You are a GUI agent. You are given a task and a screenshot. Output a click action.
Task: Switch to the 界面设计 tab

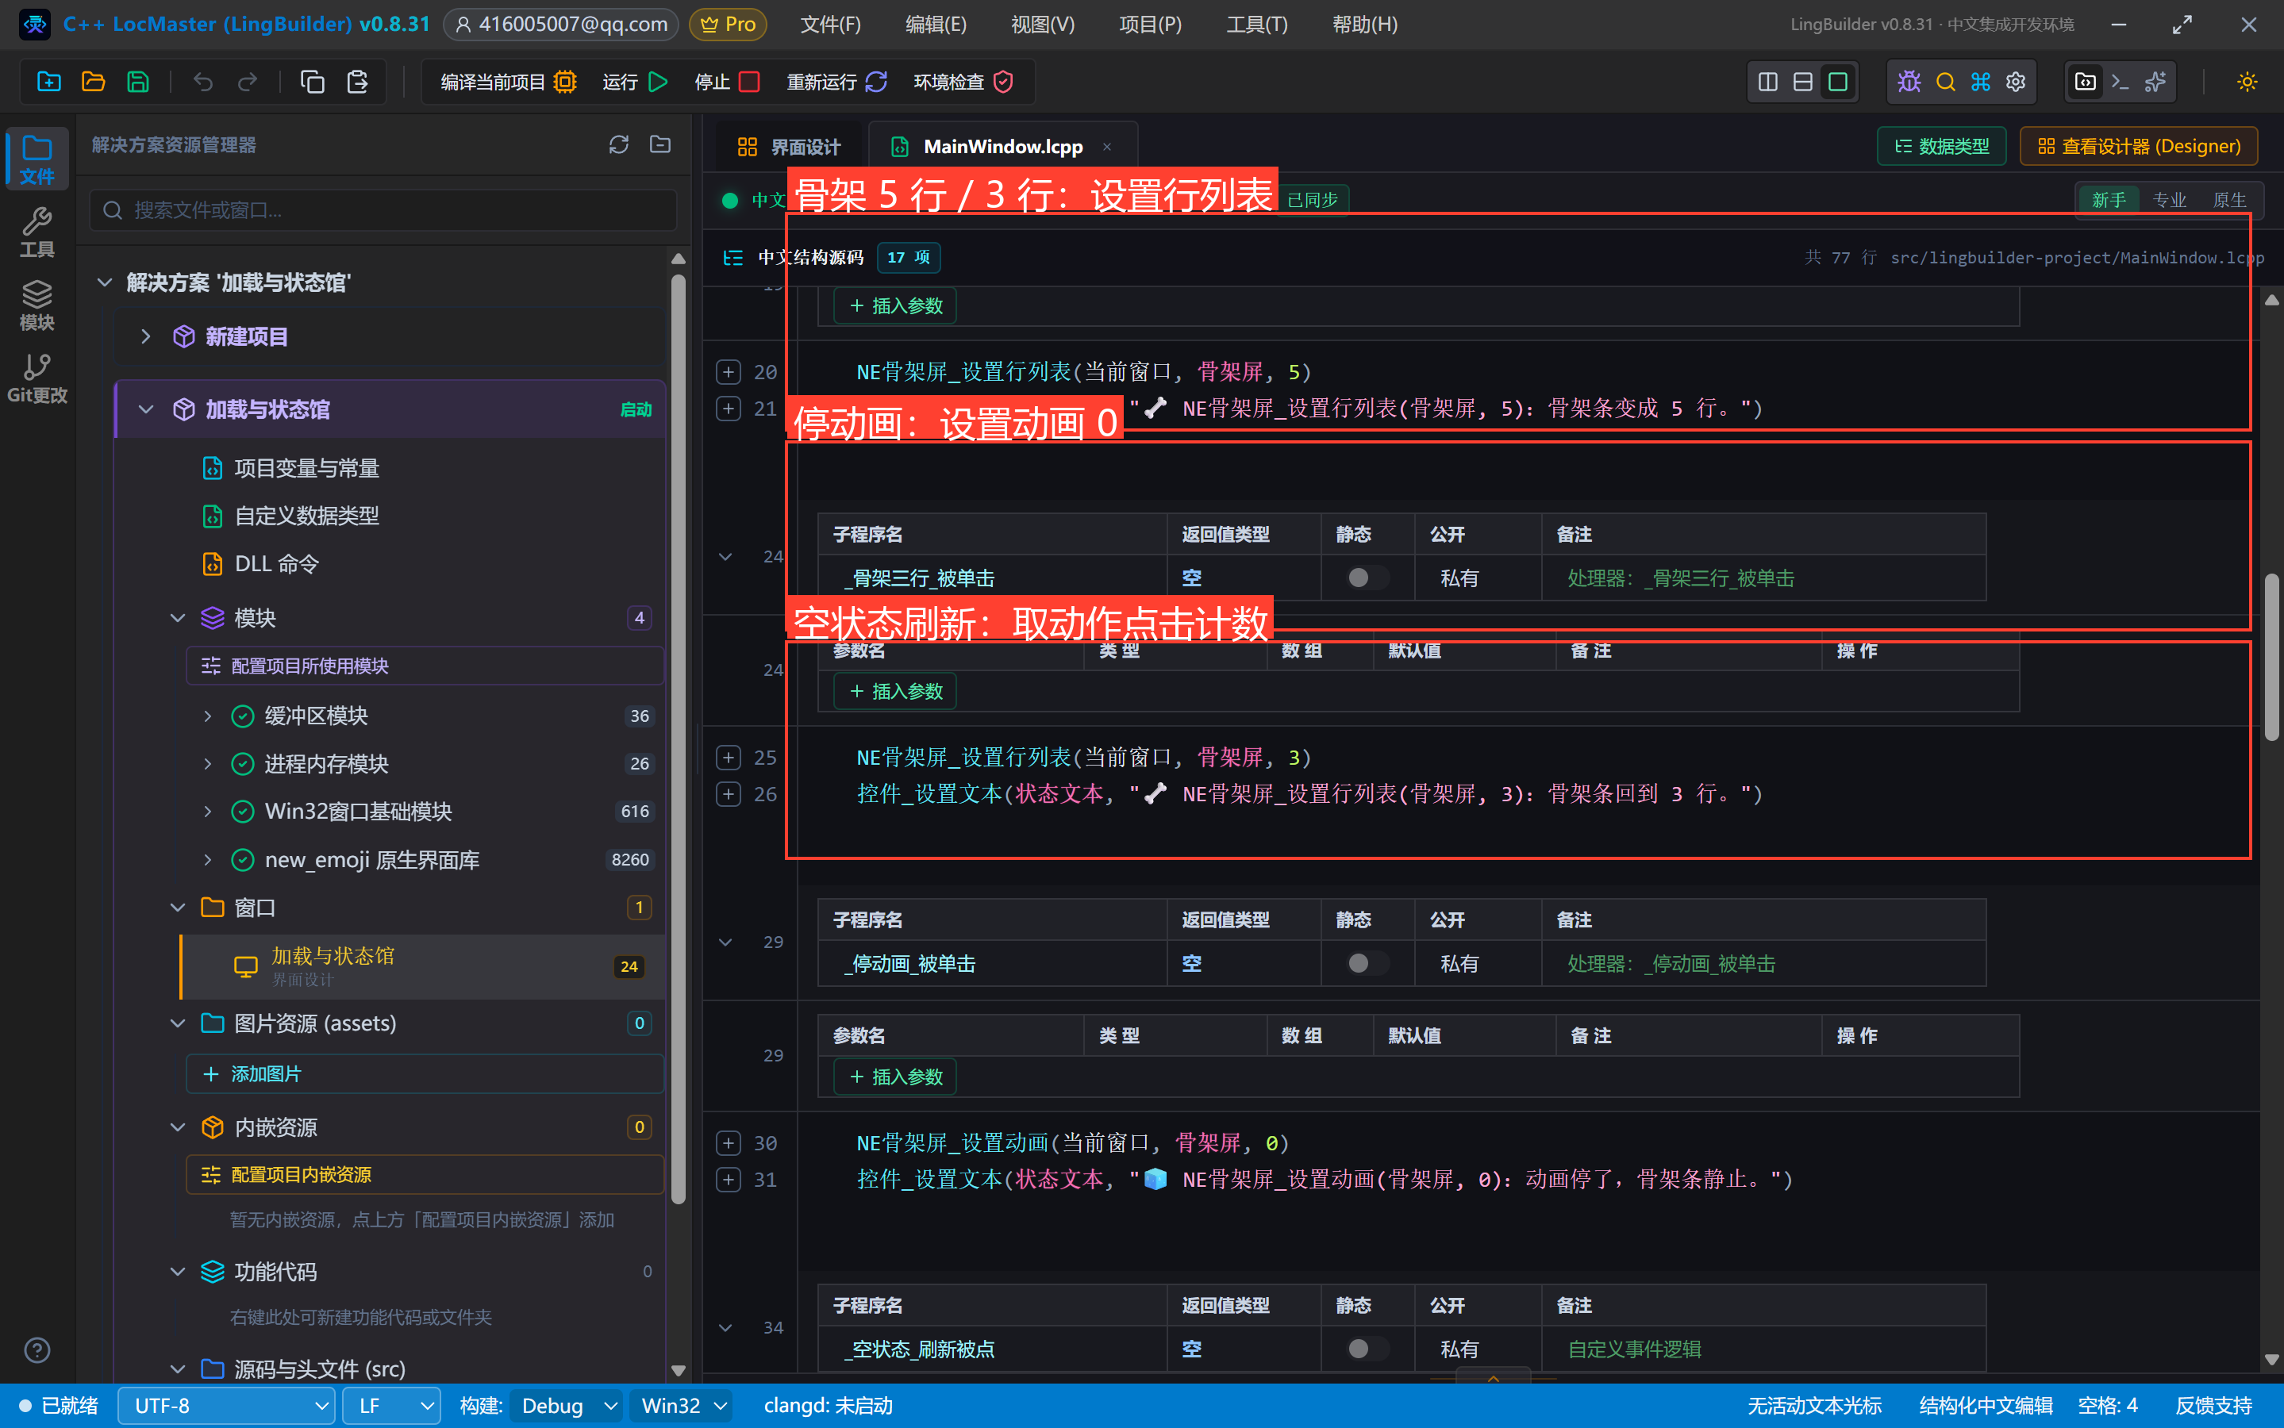click(x=789, y=147)
